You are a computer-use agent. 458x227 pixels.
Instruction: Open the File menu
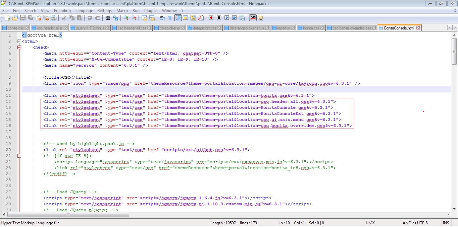pyautogui.click(x=5, y=11)
